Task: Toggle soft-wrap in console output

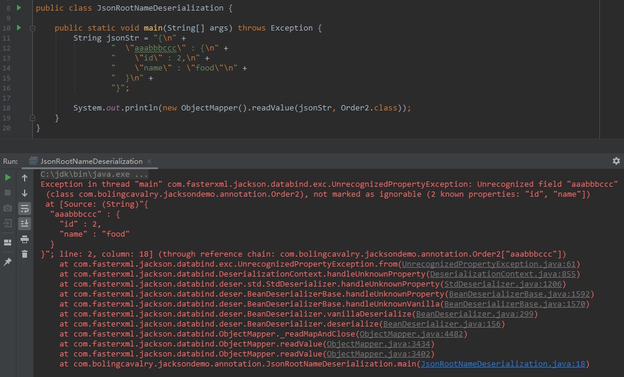Action: click(25, 208)
